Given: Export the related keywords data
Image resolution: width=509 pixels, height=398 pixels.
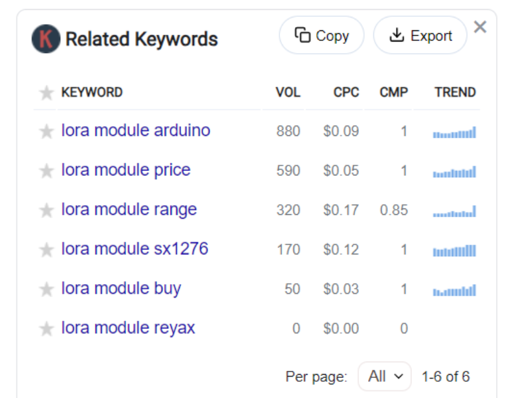Looking at the screenshot, I should (x=420, y=36).
